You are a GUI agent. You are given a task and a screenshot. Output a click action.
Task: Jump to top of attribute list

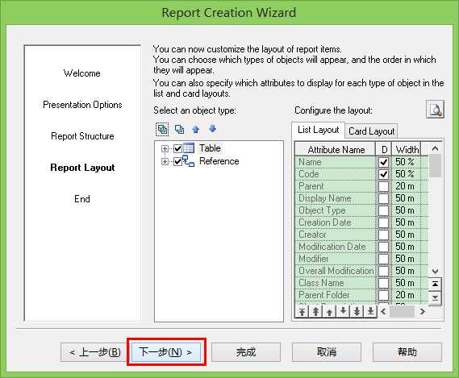pyautogui.click(x=435, y=284)
